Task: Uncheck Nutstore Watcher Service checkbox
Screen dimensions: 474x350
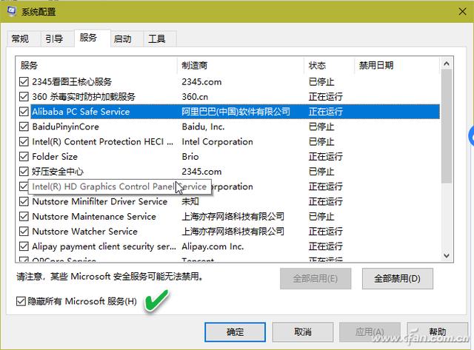Action: point(24,232)
